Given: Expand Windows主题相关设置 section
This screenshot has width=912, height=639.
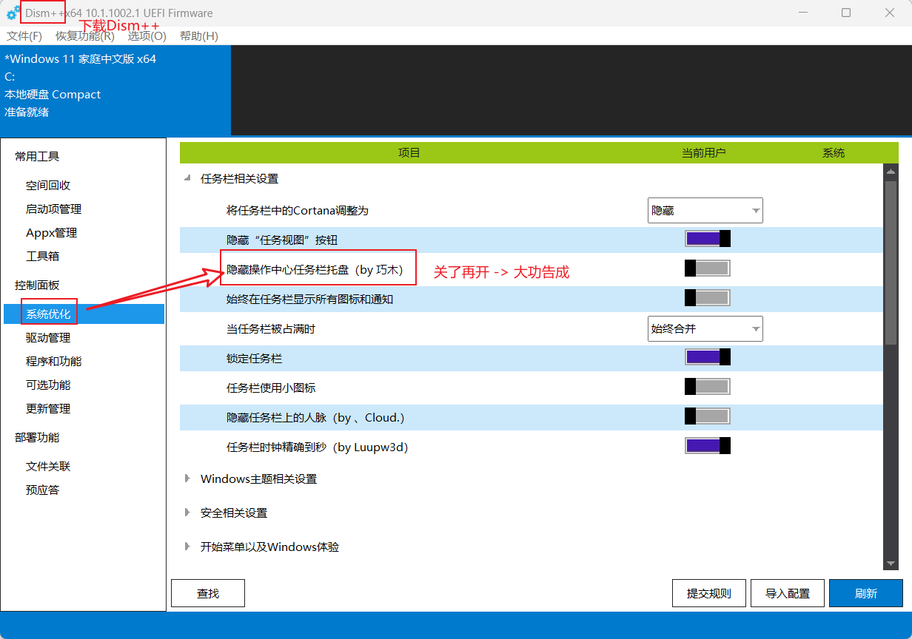Looking at the screenshot, I should pos(187,479).
